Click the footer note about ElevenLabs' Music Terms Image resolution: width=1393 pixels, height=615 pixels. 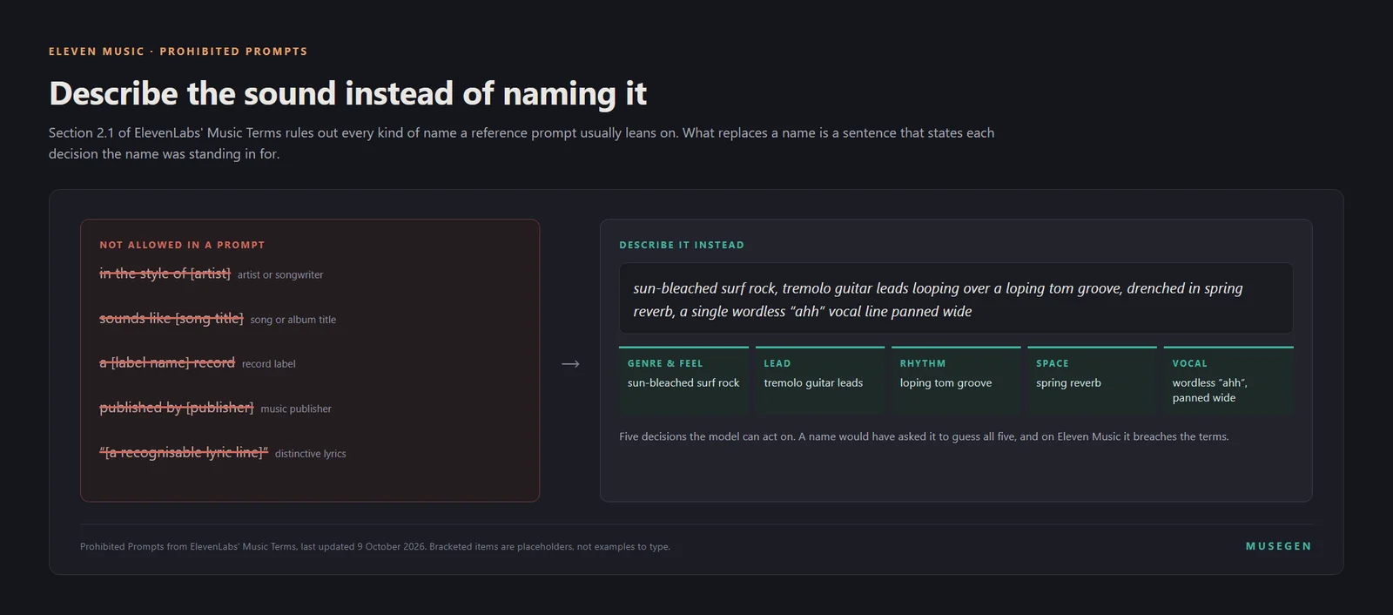click(375, 547)
